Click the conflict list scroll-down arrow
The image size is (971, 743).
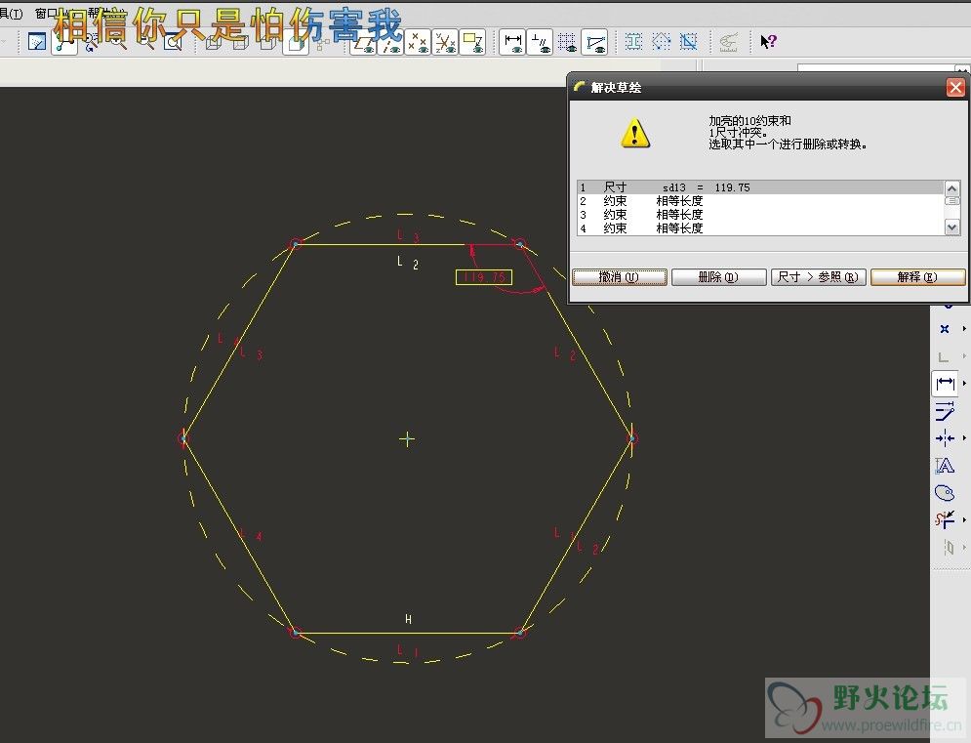pos(952,228)
